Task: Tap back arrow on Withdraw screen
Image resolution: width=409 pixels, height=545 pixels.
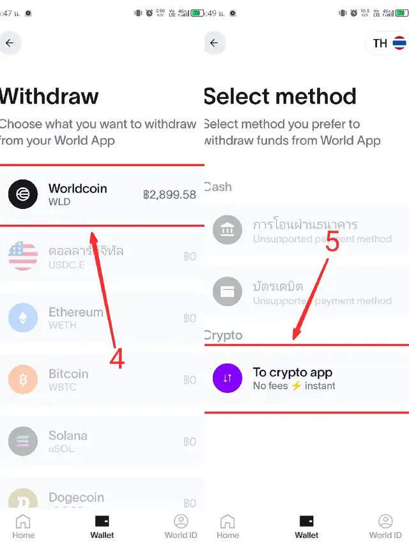Action: click(x=10, y=43)
